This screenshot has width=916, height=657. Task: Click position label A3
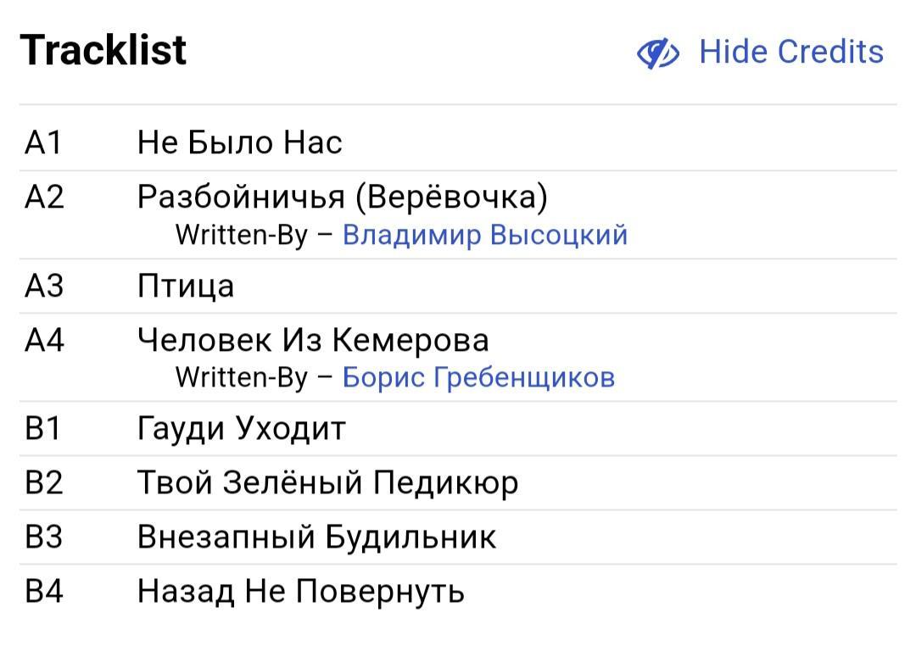(x=44, y=287)
